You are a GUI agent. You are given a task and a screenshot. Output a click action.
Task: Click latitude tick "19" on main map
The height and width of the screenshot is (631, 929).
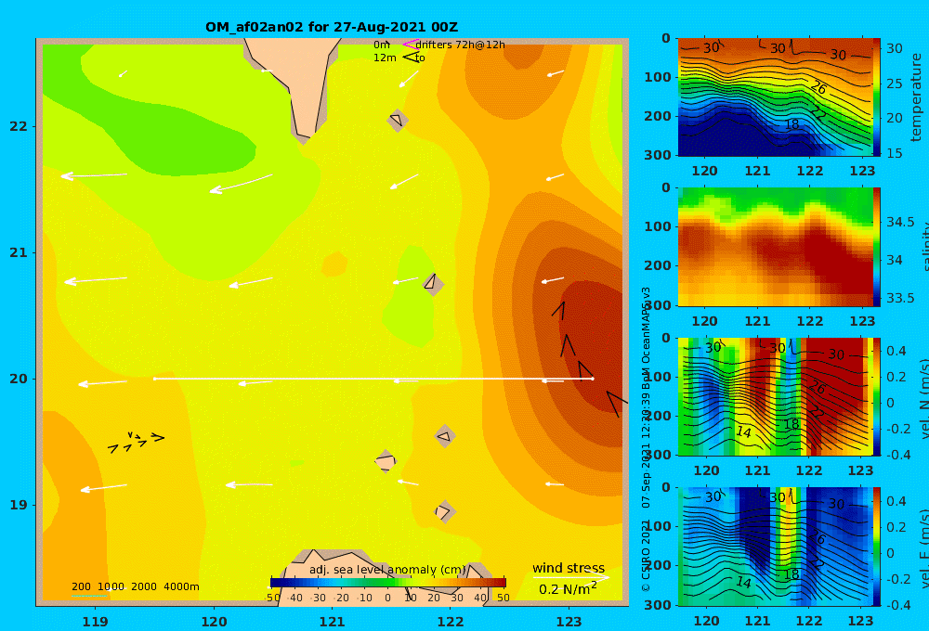[x=19, y=505]
